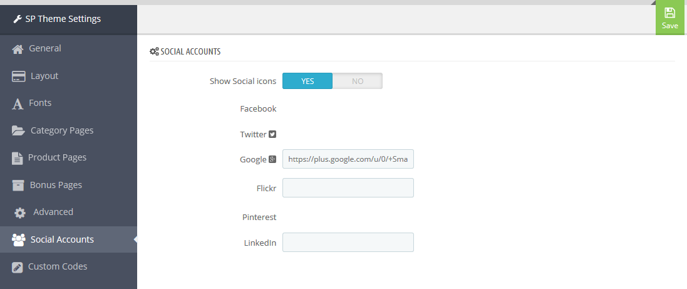Select the Bonus Pages archive box icon

18,186
